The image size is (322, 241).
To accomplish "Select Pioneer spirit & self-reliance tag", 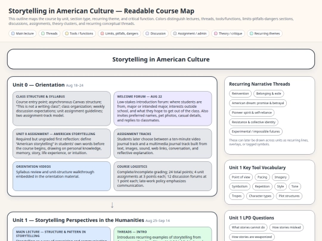I will point(252,112).
